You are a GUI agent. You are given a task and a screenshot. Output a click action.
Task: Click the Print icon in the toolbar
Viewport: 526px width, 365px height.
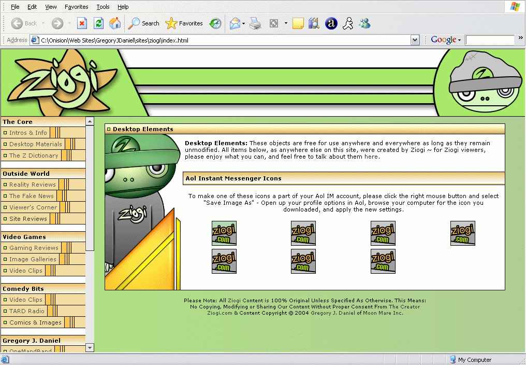coord(255,23)
